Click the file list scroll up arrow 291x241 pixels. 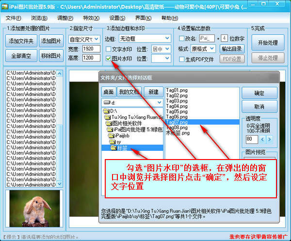coord(60,74)
